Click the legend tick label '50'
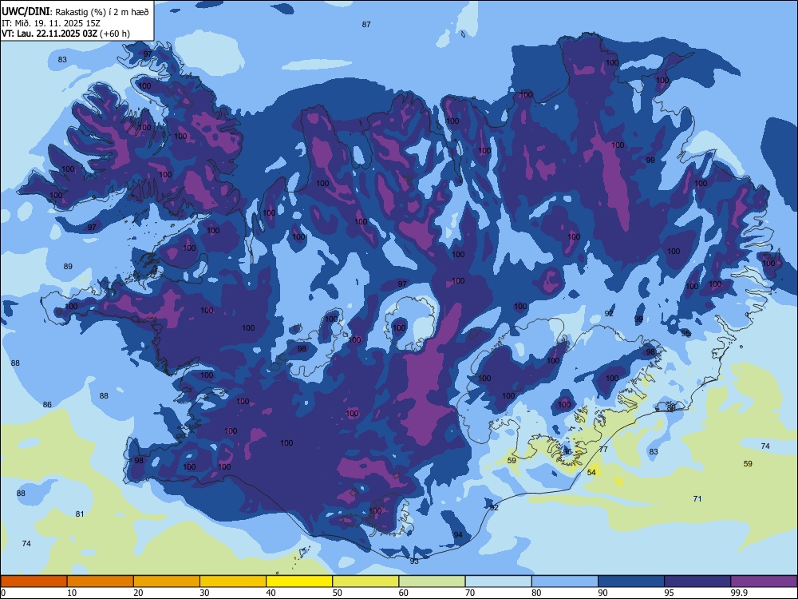The width and height of the screenshot is (798, 599). [x=338, y=593]
